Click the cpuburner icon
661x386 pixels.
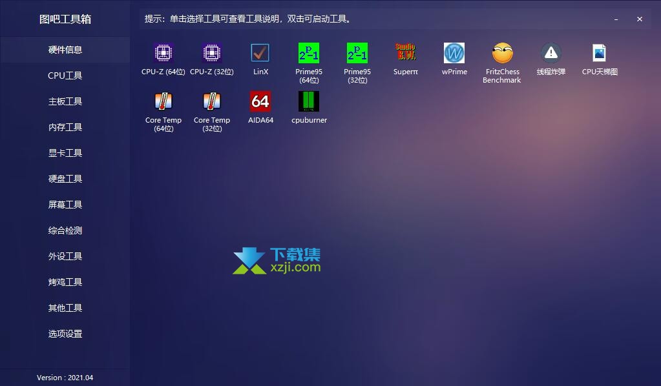tap(309, 101)
